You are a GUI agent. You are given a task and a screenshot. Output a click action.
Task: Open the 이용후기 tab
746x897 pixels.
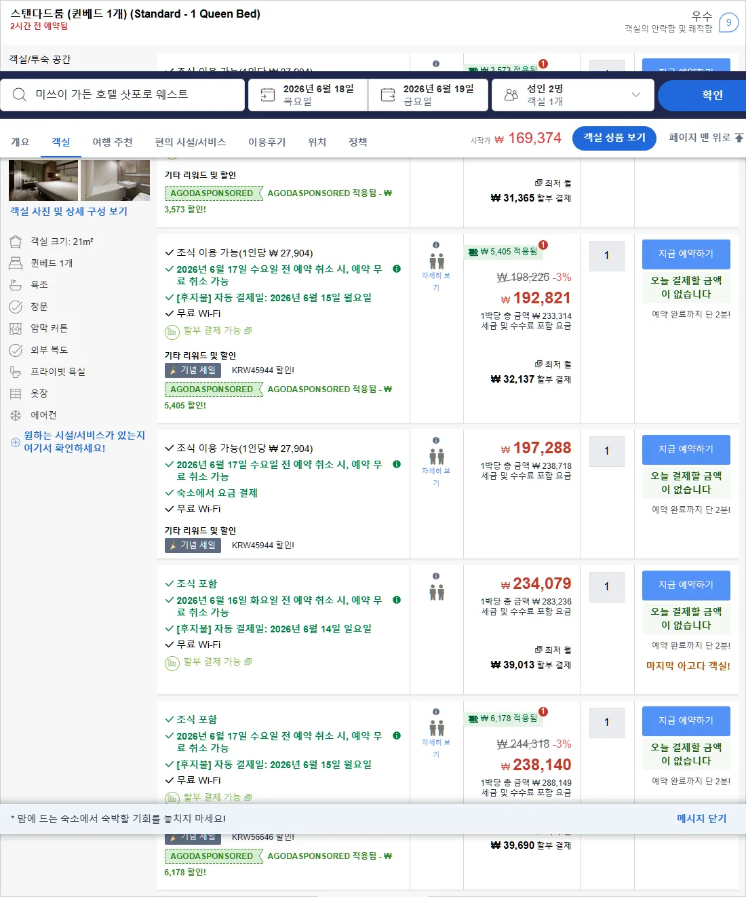click(x=267, y=142)
